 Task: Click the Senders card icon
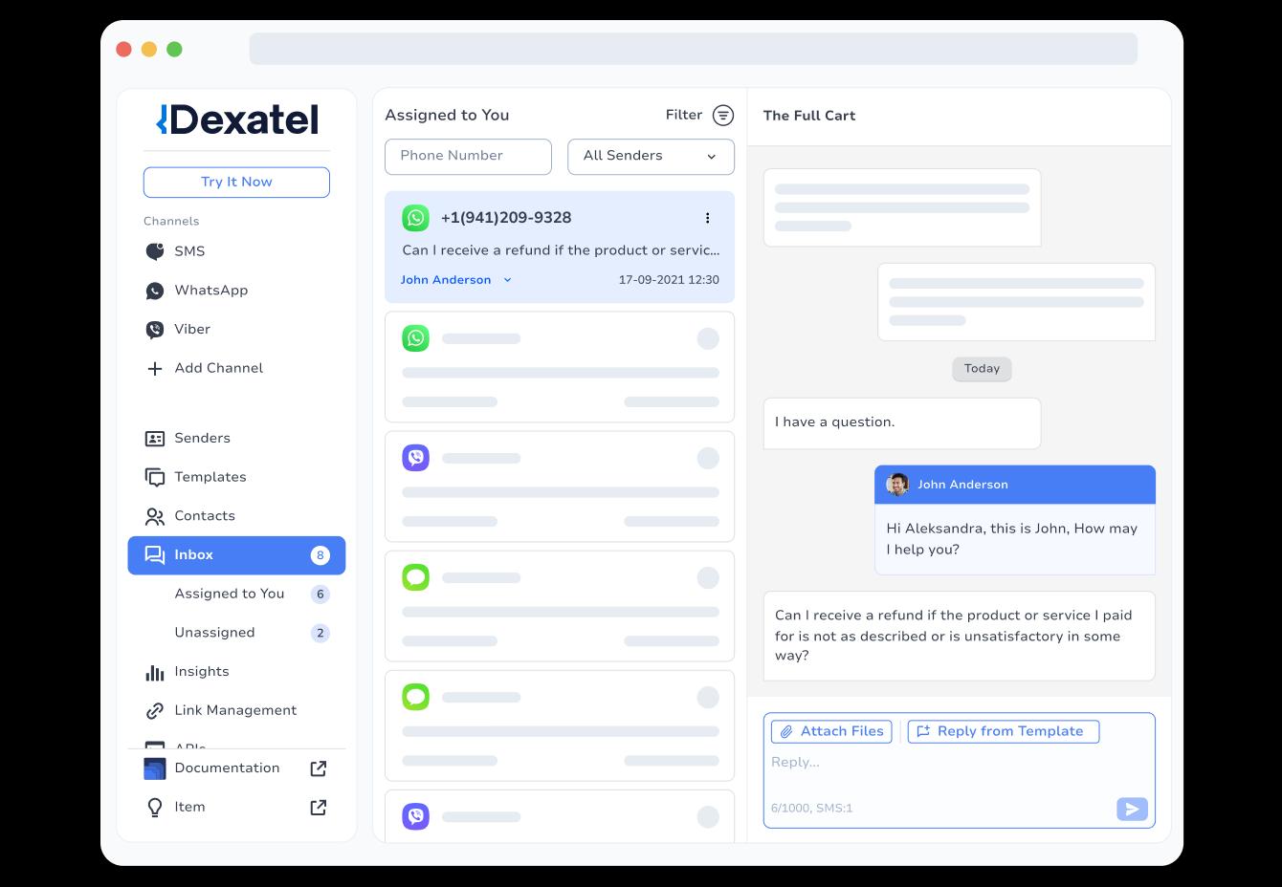point(154,439)
